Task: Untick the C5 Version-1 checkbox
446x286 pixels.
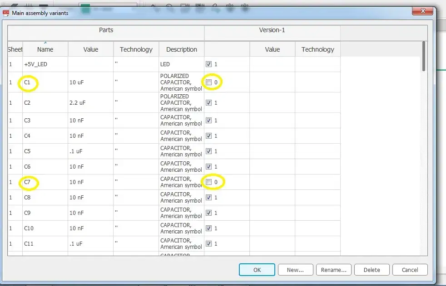Action: [208, 151]
